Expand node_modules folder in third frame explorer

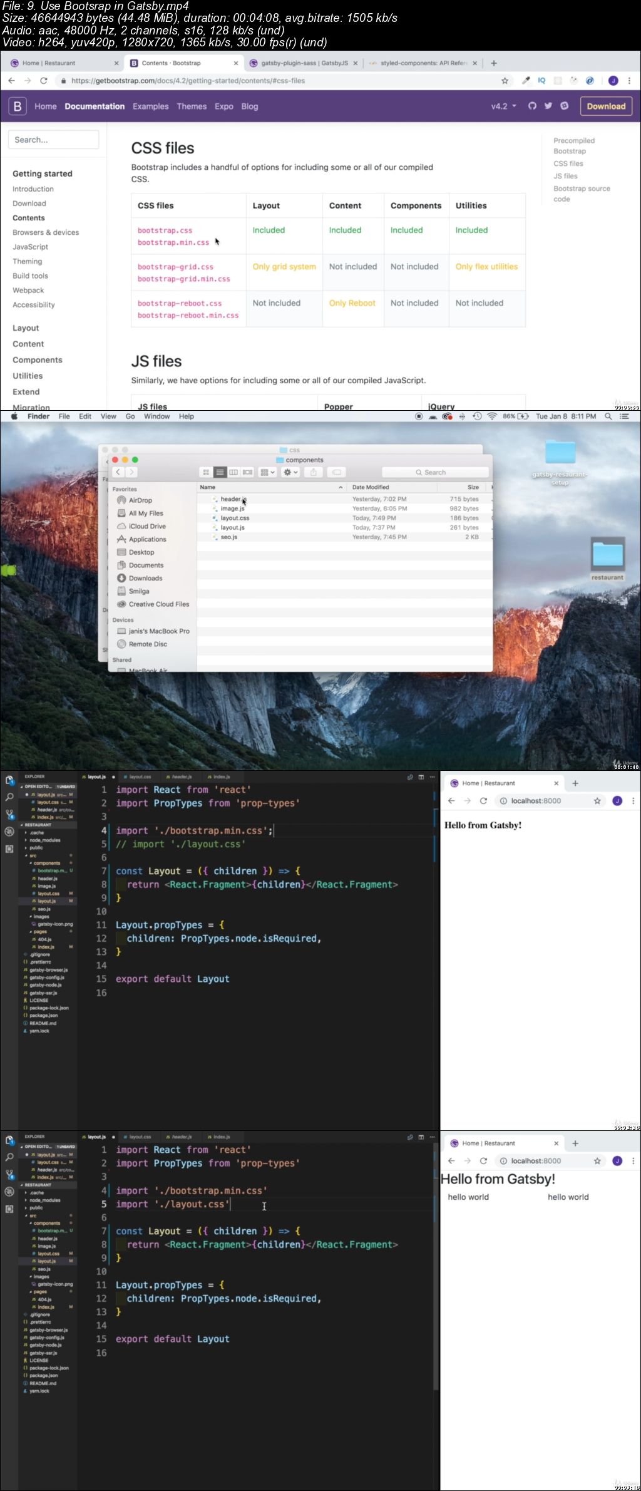pyautogui.click(x=44, y=840)
